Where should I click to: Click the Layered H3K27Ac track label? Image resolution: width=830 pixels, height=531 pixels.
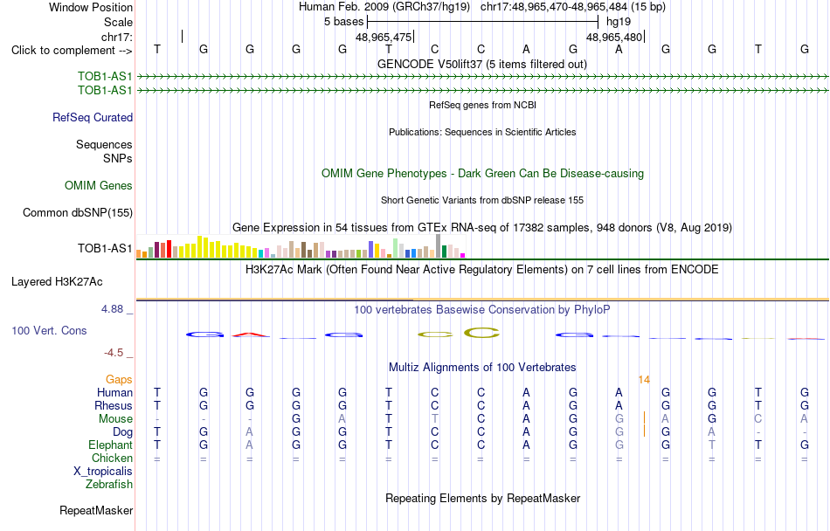57,282
